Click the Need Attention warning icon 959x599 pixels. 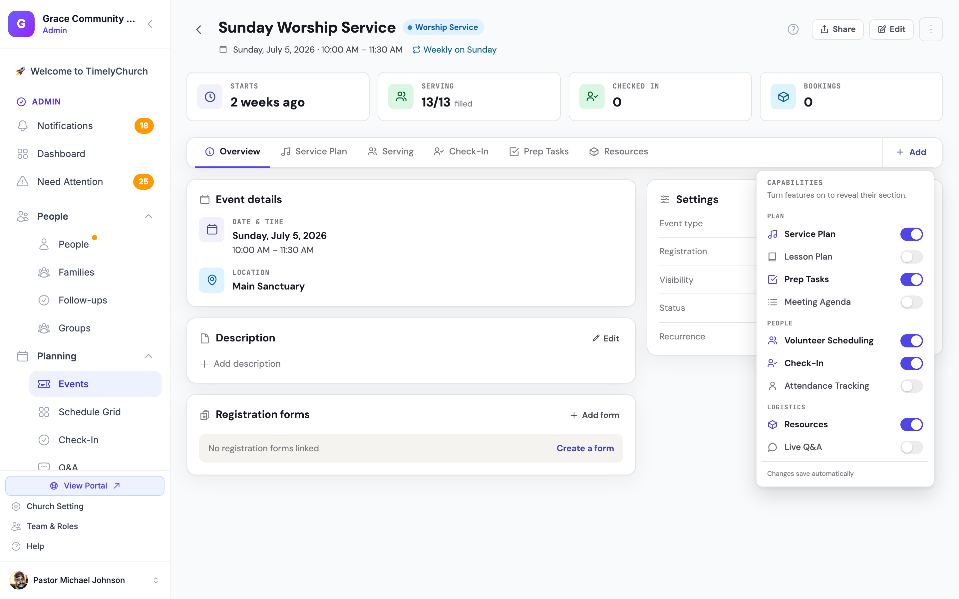click(23, 181)
